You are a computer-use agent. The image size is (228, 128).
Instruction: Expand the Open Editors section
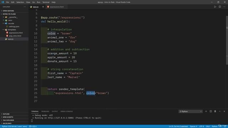(x=8, y=11)
